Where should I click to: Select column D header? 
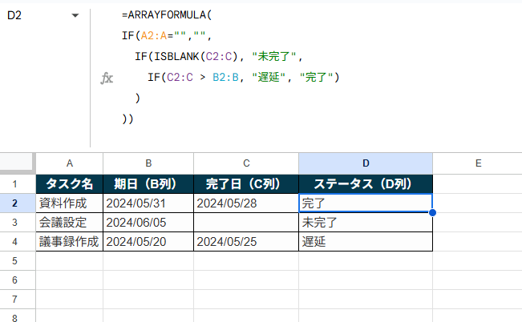pyautogui.click(x=366, y=163)
